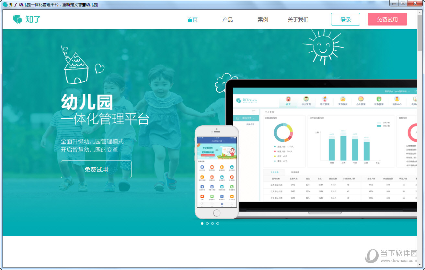Image resolution: width=425 pixels, height=270 pixels.
Task: Minimize the 知了 window
Action: click(394, 4)
